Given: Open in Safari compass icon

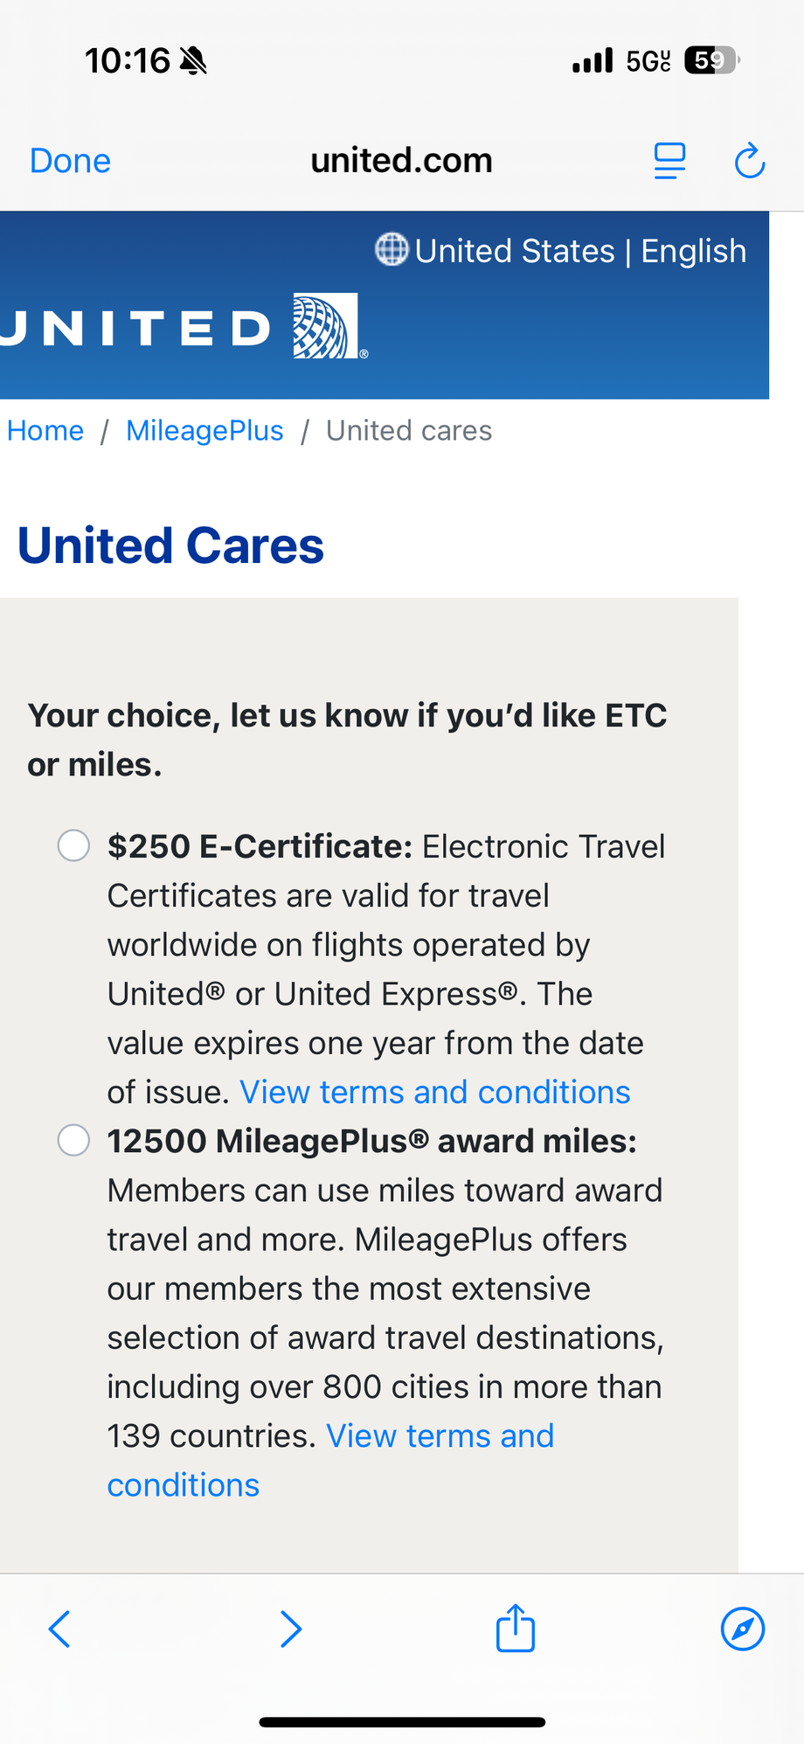Looking at the screenshot, I should (743, 1629).
